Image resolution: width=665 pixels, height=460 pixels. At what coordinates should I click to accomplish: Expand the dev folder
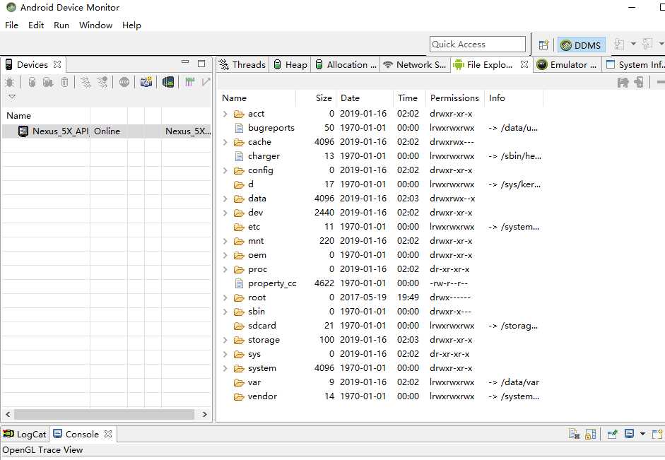225,213
